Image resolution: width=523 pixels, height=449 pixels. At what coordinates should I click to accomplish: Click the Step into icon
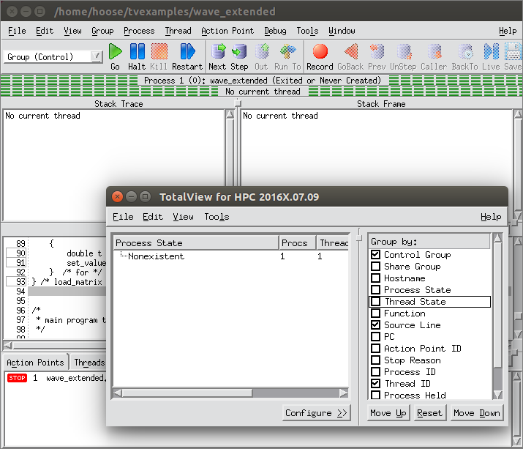point(239,51)
